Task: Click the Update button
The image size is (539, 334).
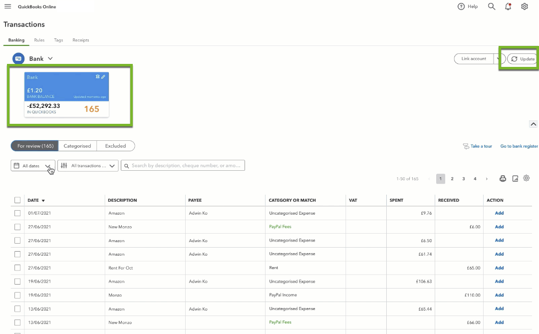Action: pyautogui.click(x=522, y=59)
